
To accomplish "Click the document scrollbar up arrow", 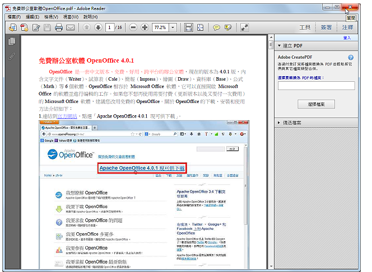I will pos(271,37).
